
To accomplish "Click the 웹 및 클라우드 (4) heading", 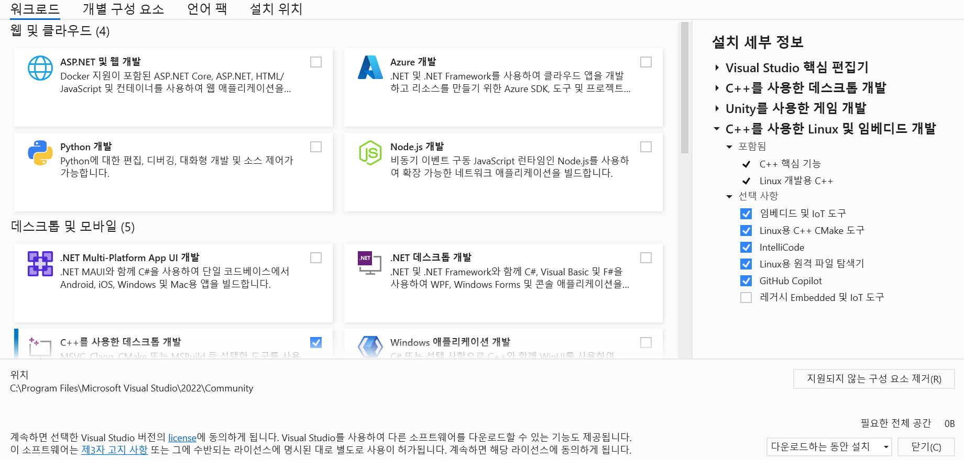I will (60, 31).
